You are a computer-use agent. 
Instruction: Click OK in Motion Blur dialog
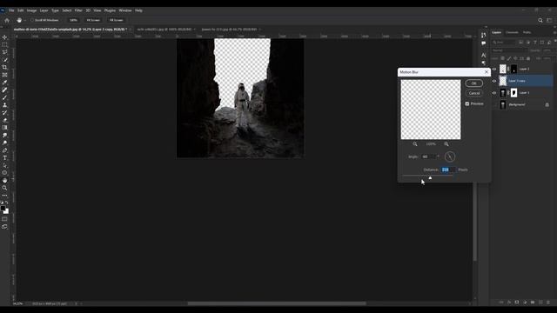[473, 83]
